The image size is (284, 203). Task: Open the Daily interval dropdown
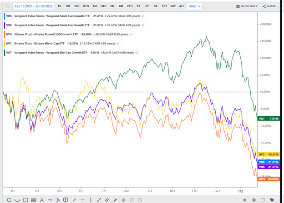pyautogui.click(x=194, y=6)
